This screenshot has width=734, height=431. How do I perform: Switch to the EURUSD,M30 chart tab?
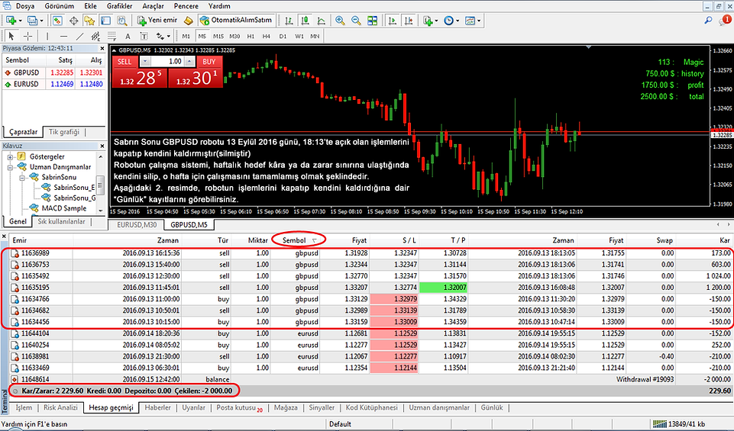click(x=137, y=225)
